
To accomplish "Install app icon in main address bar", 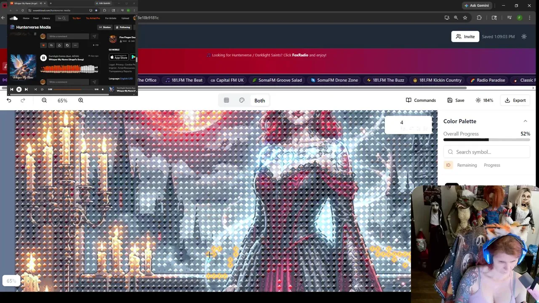I will coord(447,18).
